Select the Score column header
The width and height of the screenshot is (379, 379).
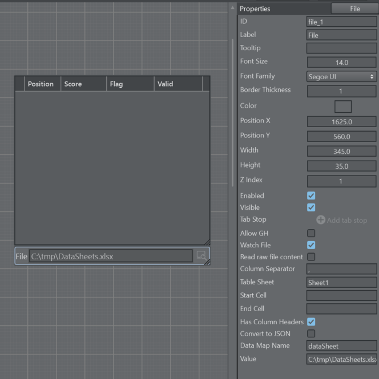click(83, 84)
